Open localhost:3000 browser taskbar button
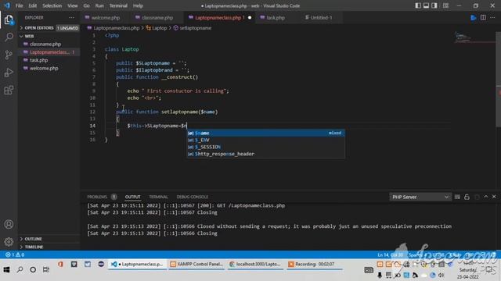This screenshot has width=501, height=281. 255,264
